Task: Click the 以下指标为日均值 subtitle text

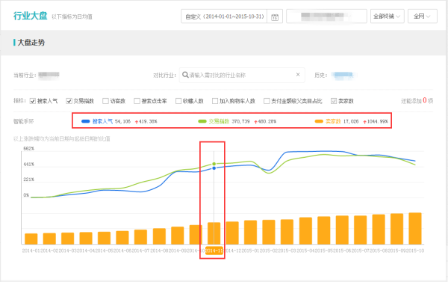Action: [72, 17]
